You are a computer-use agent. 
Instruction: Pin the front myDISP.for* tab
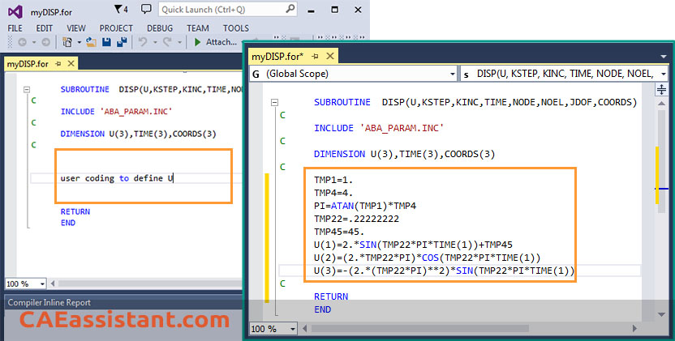coord(315,57)
